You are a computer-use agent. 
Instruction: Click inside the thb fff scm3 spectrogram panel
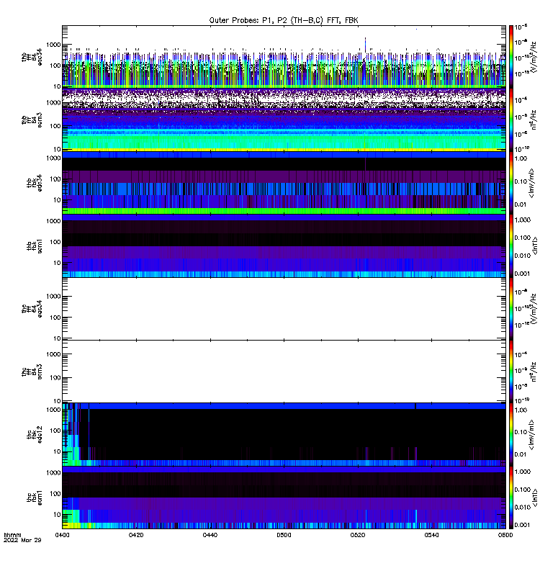point(284,120)
